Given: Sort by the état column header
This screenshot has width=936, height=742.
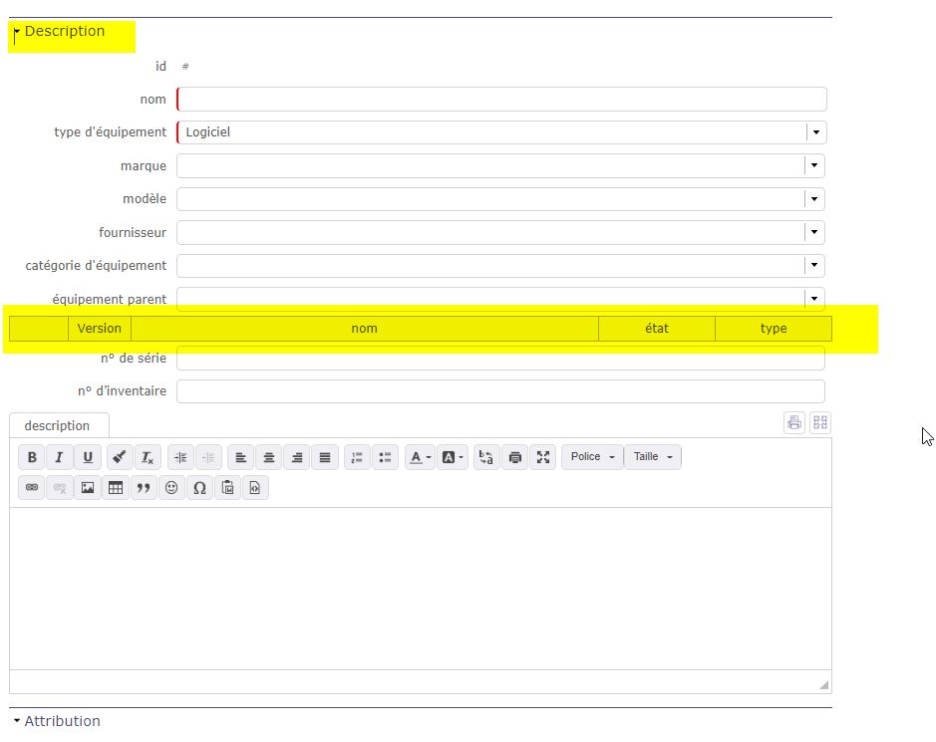Looking at the screenshot, I should pyautogui.click(x=657, y=329).
